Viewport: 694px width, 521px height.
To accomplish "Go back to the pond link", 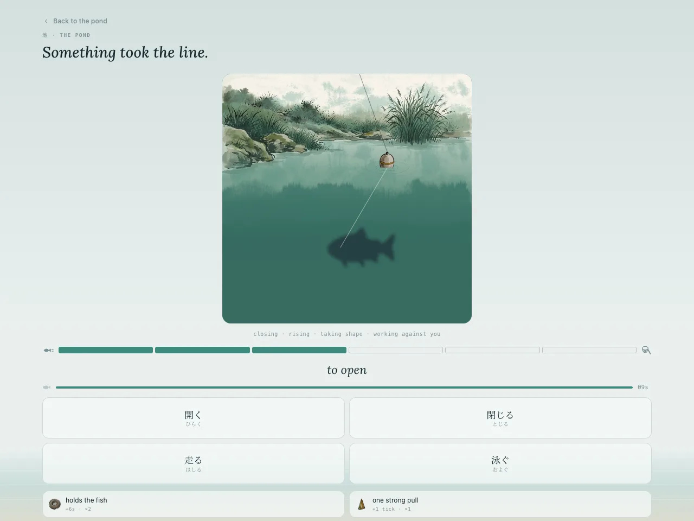I will [x=75, y=21].
